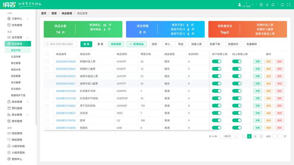The image size is (294, 165).
Task: Click the 微信营销 chat icon
Action: [x=9, y=140]
